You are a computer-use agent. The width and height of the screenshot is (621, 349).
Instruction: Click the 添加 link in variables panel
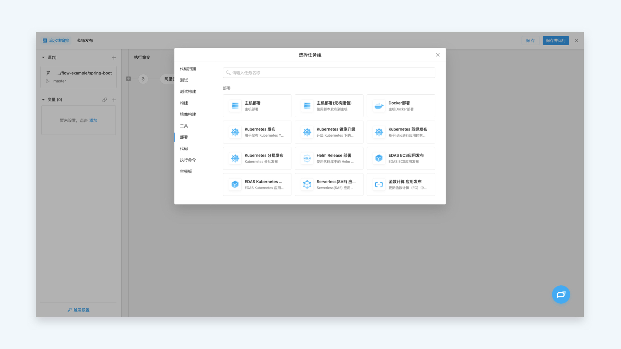(93, 120)
